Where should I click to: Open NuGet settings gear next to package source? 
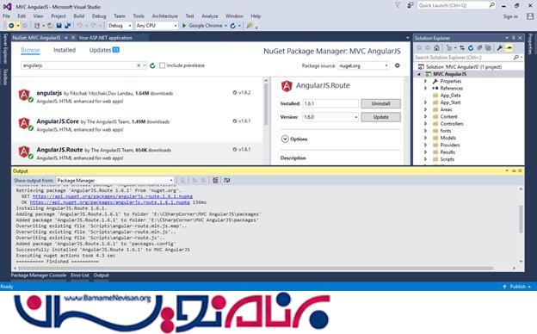point(398,65)
